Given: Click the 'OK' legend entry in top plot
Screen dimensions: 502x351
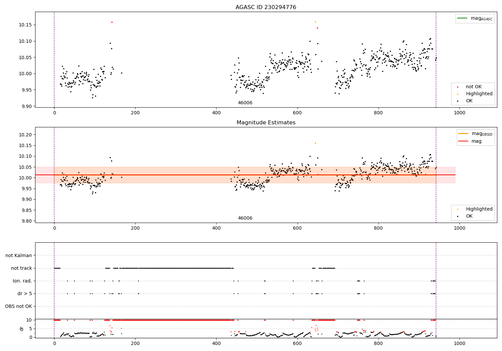Looking at the screenshot, I should pyautogui.click(x=469, y=101).
